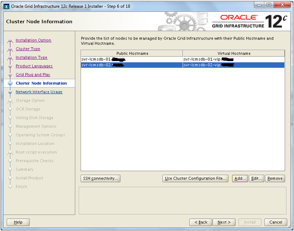
Task: Select public hostname svr-lcmsdb-01 row
Action: pos(132,59)
